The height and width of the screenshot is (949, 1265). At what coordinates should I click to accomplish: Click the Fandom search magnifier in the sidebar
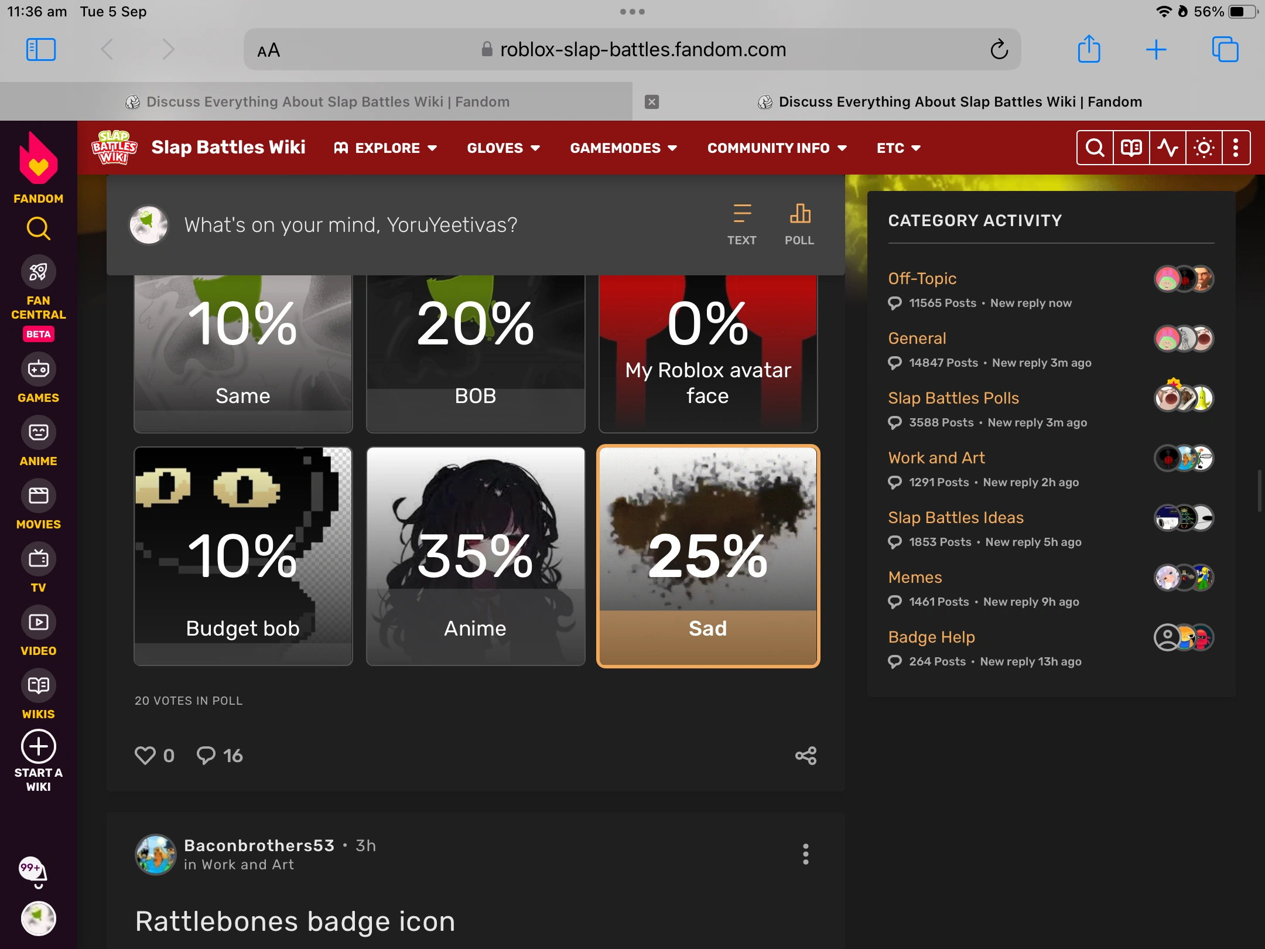click(38, 228)
